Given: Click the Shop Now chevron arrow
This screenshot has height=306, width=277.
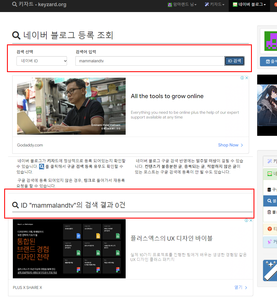Looking at the screenshot, I should coord(242,145).
